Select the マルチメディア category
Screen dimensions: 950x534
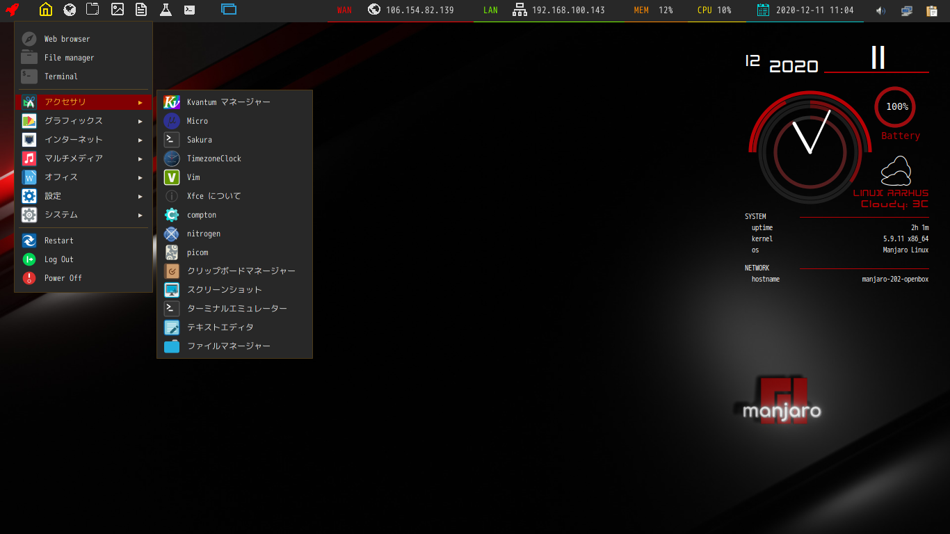pos(83,159)
